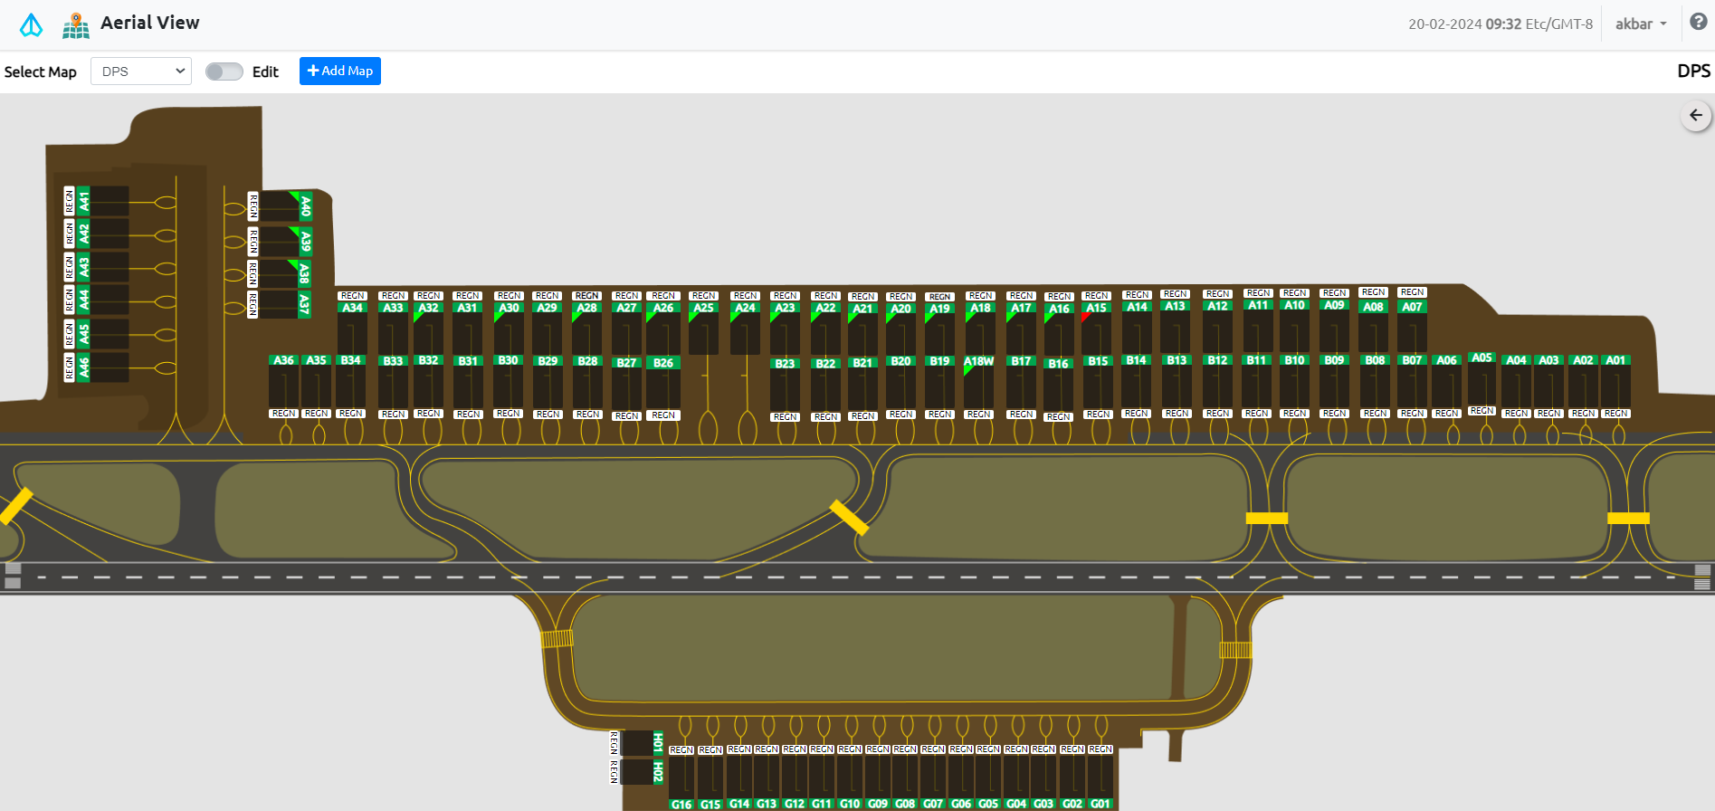Click the Aerial View map icon
1715x811 pixels.
pos(76,25)
